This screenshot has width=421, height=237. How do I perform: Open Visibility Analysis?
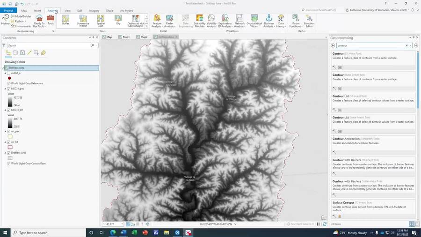point(211,21)
